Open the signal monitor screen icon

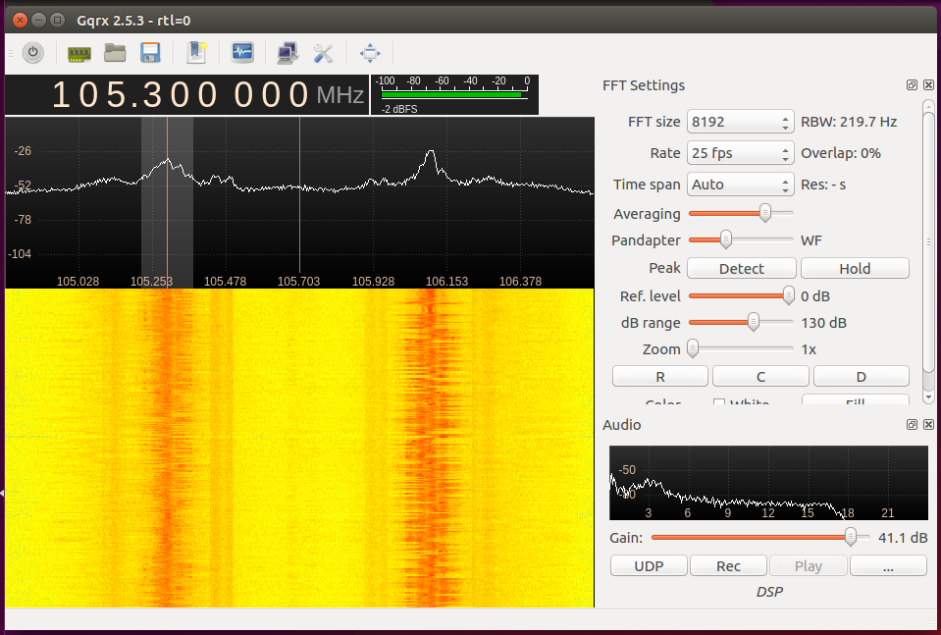(242, 53)
